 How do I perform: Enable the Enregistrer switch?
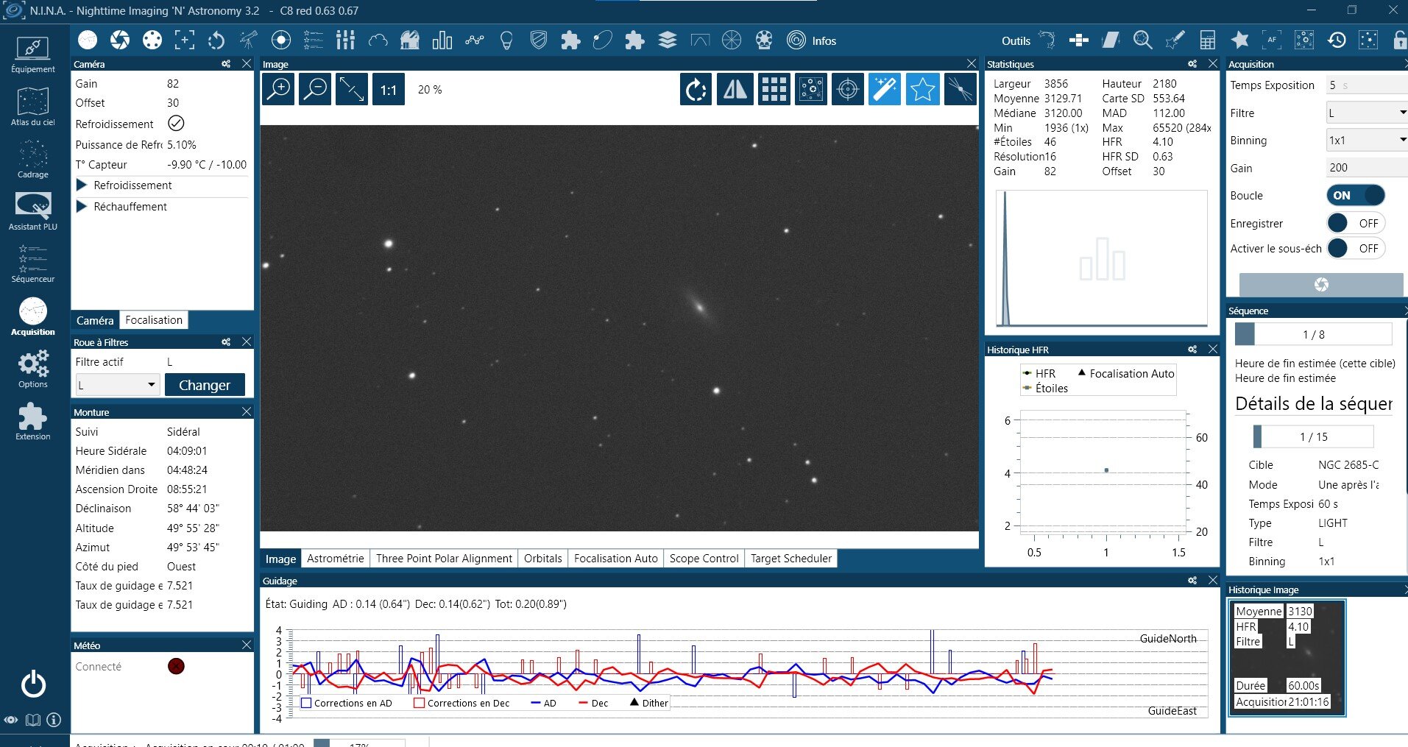[1356, 224]
